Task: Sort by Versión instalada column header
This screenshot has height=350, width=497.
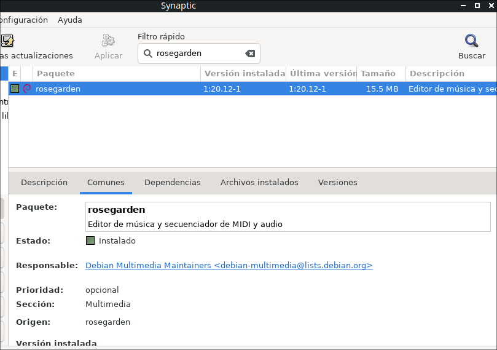Action: [x=243, y=74]
